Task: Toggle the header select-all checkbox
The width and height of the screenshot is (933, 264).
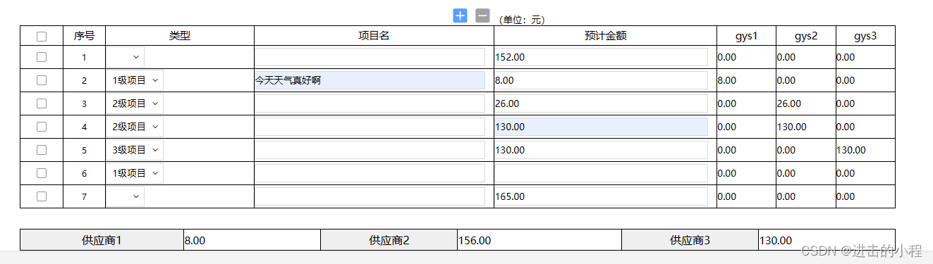Action: [x=42, y=37]
